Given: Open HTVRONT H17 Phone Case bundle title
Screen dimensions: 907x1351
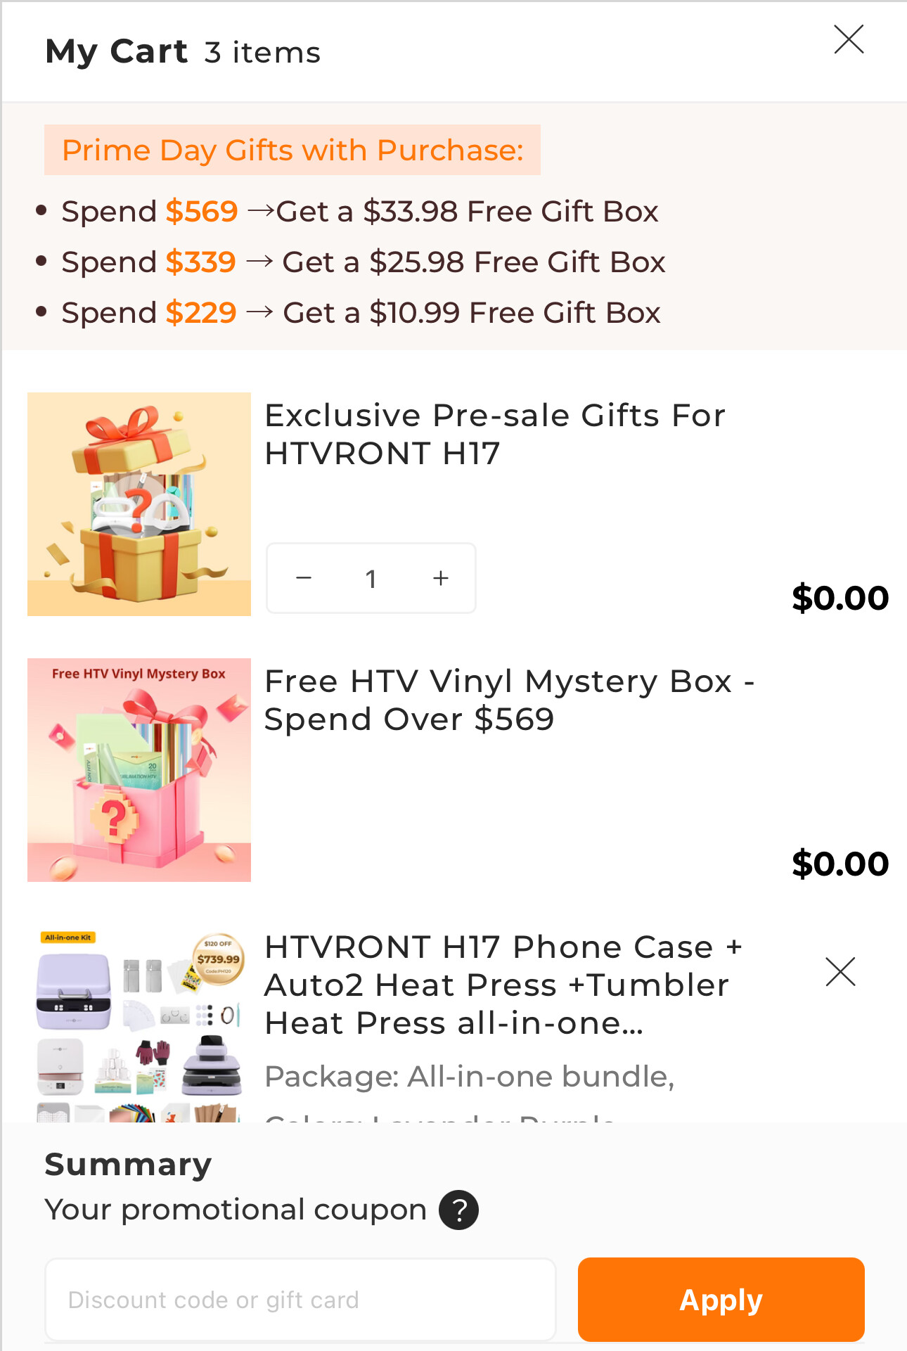Looking at the screenshot, I should click(x=503, y=985).
